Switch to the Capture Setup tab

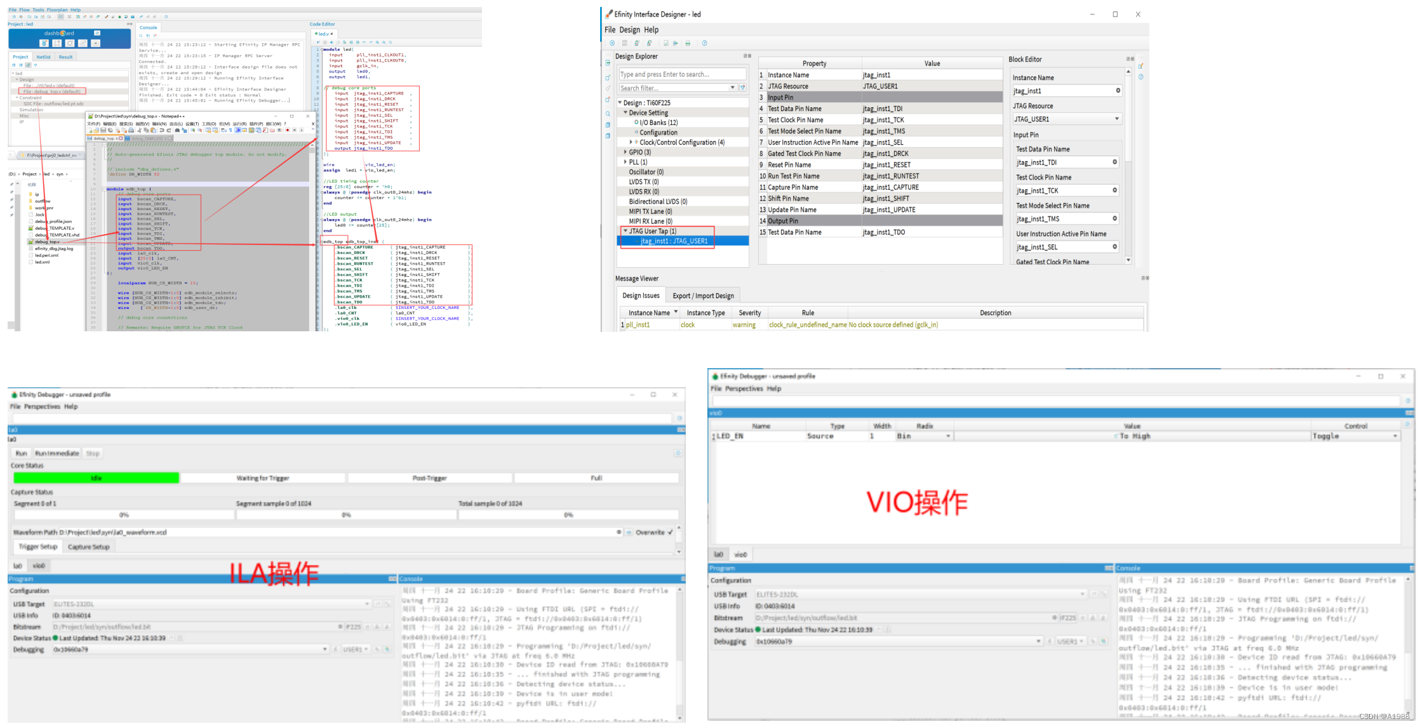coord(88,546)
